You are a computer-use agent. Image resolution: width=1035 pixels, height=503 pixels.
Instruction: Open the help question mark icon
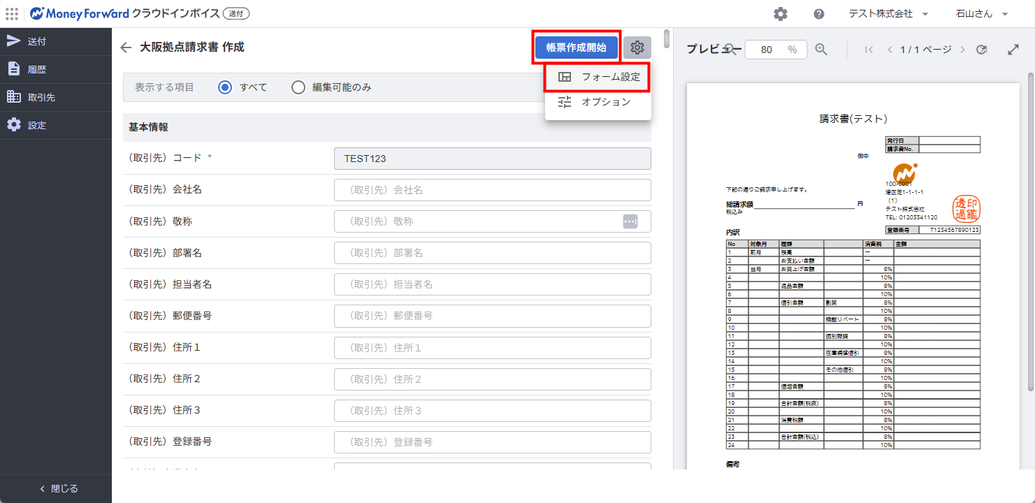pos(819,14)
